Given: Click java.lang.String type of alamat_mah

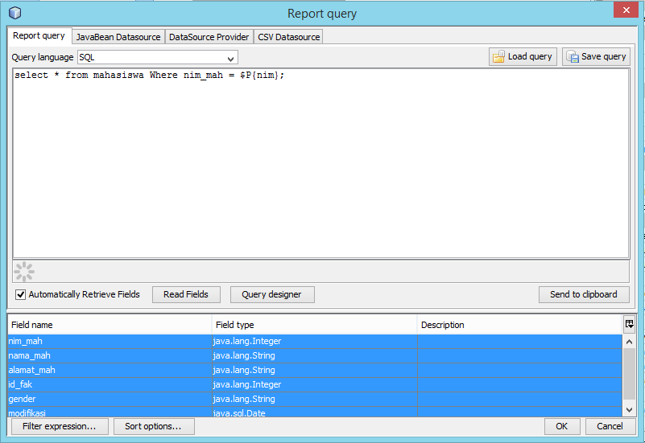Looking at the screenshot, I should coord(244,370).
